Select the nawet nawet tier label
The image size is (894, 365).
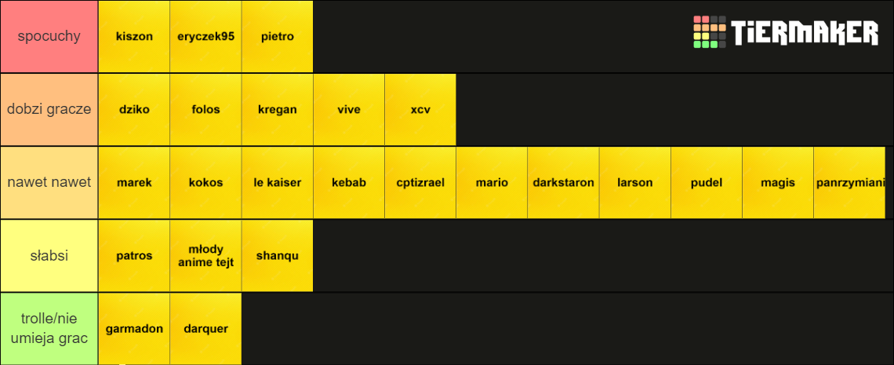49,182
